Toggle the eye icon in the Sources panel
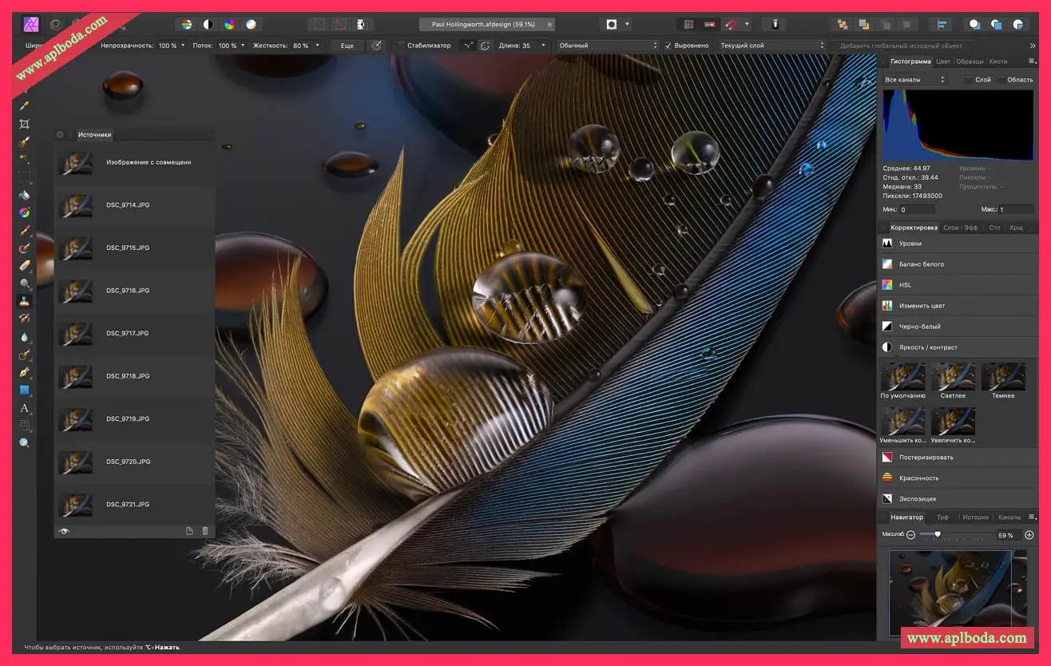This screenshot has width=1051, height=666. 65,531
